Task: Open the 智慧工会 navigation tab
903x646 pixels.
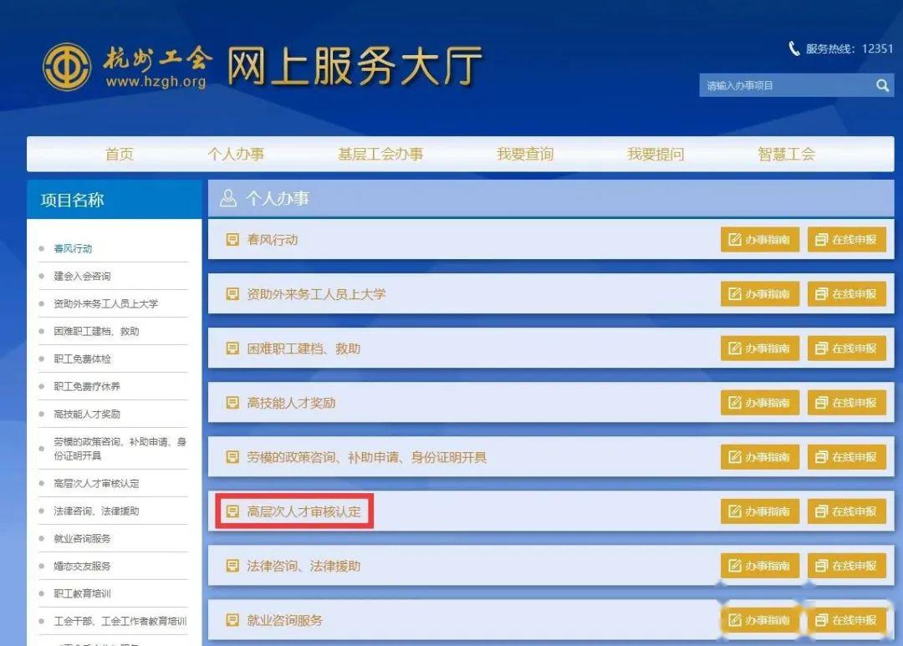Action: pyautogui.click(x=787, y=155)
